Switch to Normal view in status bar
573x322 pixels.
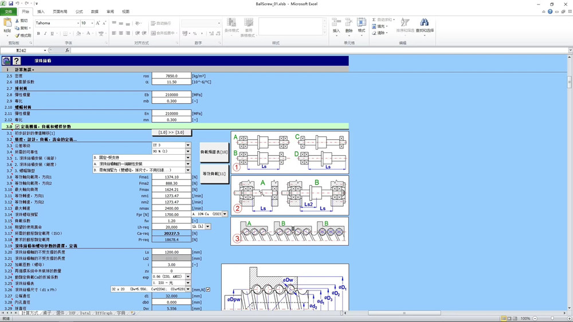pyautogui.click(x=504, y=319)
